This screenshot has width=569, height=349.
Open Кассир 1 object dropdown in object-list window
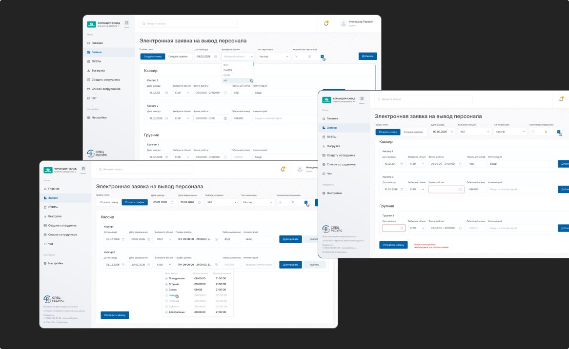[182, 93]
